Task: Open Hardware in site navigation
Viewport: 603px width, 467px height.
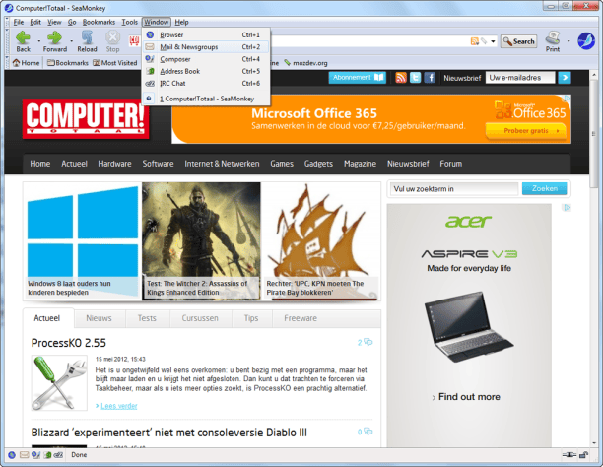Action: [x=114, y=164]
